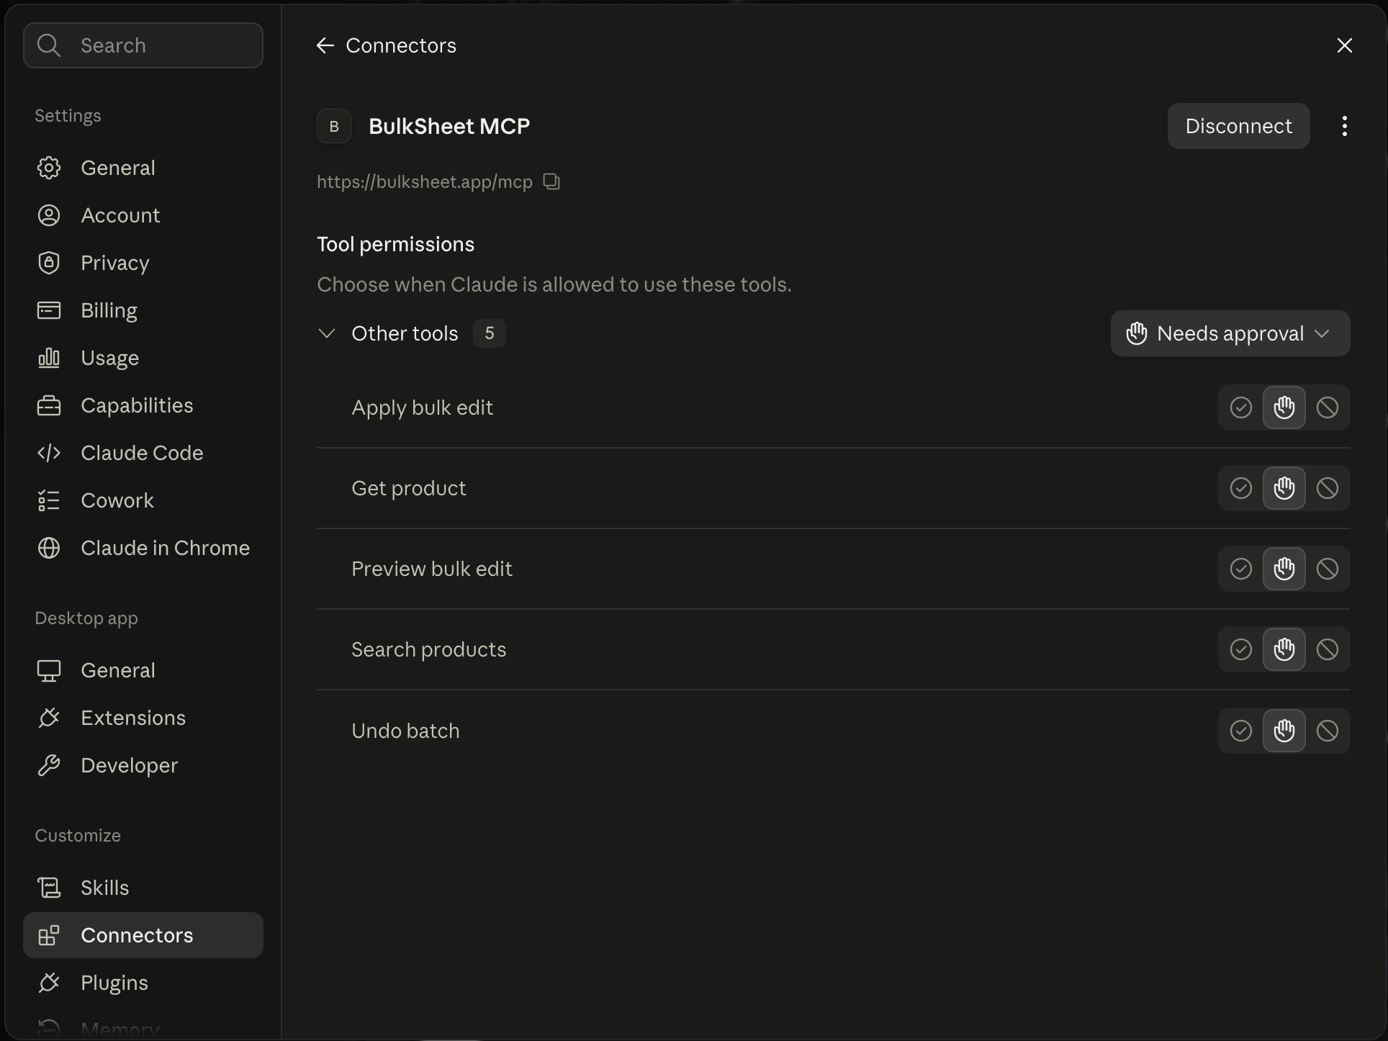Open Capabilities settings

click(x=143, y=405)
